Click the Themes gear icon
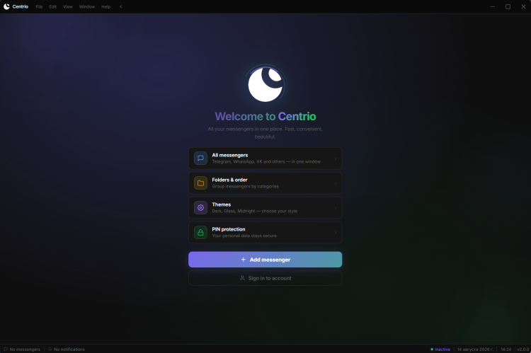Image resolution: width=531 pixels, height=353 pixels. (x=200, y=207)
